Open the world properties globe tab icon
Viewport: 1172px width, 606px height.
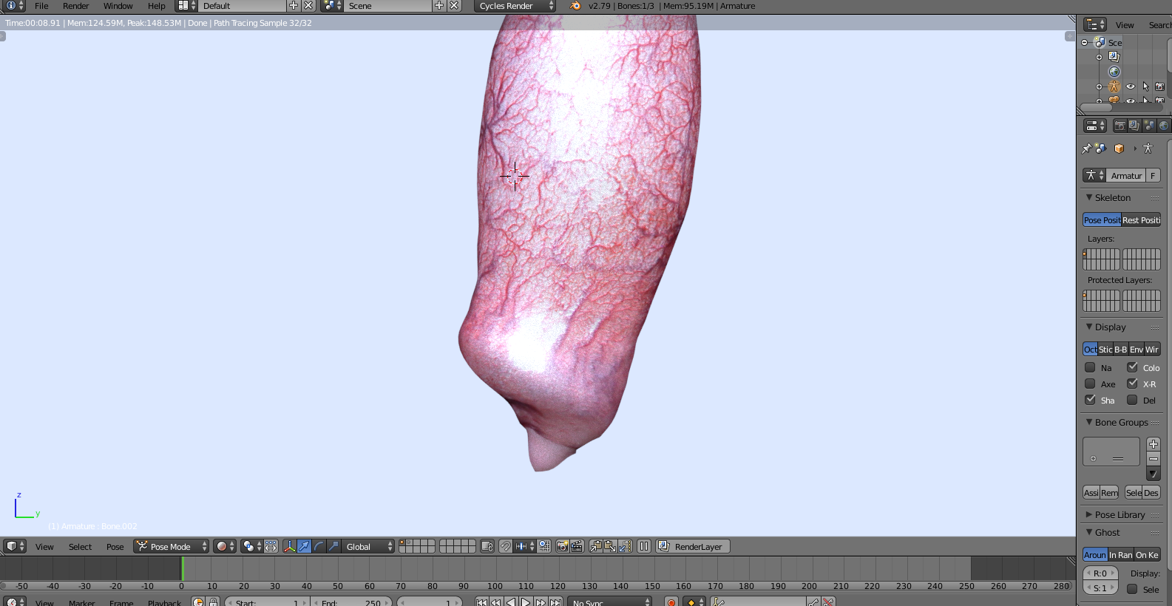(1164, 126)
